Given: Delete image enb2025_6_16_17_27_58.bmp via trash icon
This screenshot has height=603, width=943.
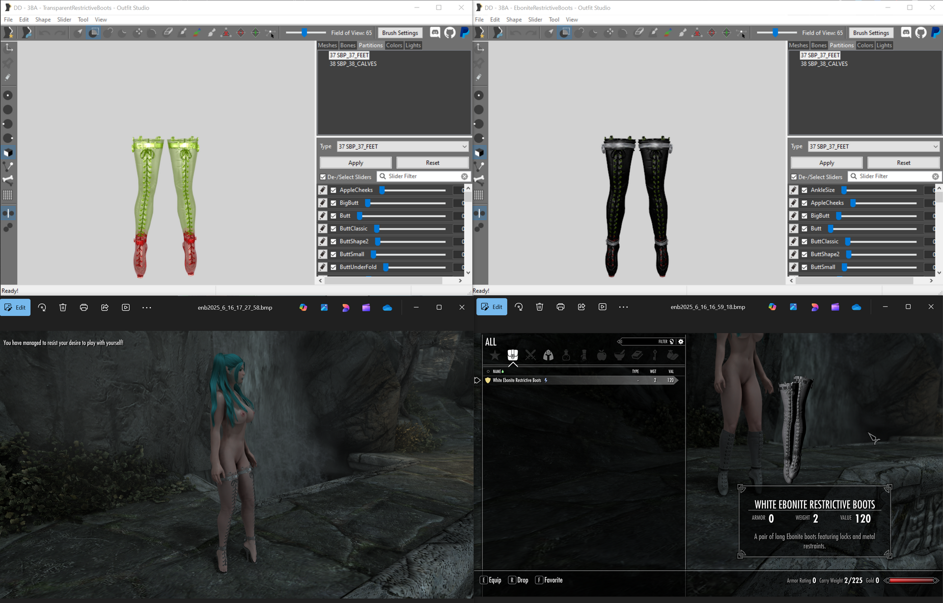Looking at the screenshot, I should 63,308.
